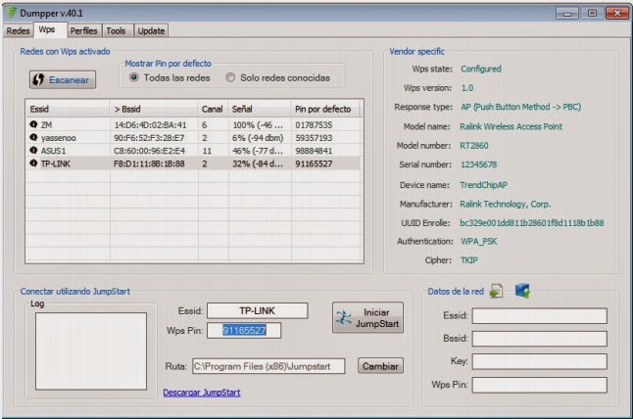Click the AP (Push Button Method -> PBC) value
The image size is (633, 419).
(x=520, y=107)
